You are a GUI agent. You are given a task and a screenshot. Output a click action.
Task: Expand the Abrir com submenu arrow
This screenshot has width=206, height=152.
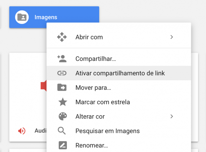[x=172, y=37]
